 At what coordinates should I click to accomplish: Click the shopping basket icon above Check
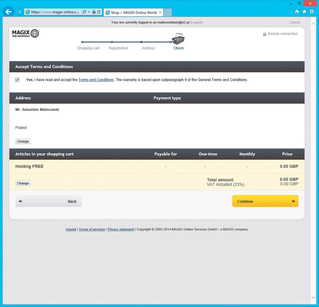[178, 39]
